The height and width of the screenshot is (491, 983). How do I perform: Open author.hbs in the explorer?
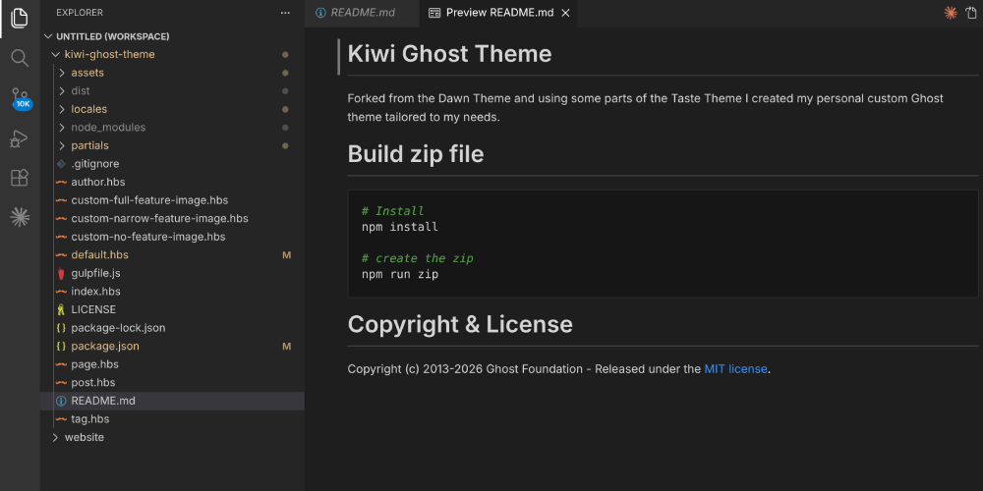[172, 182]
